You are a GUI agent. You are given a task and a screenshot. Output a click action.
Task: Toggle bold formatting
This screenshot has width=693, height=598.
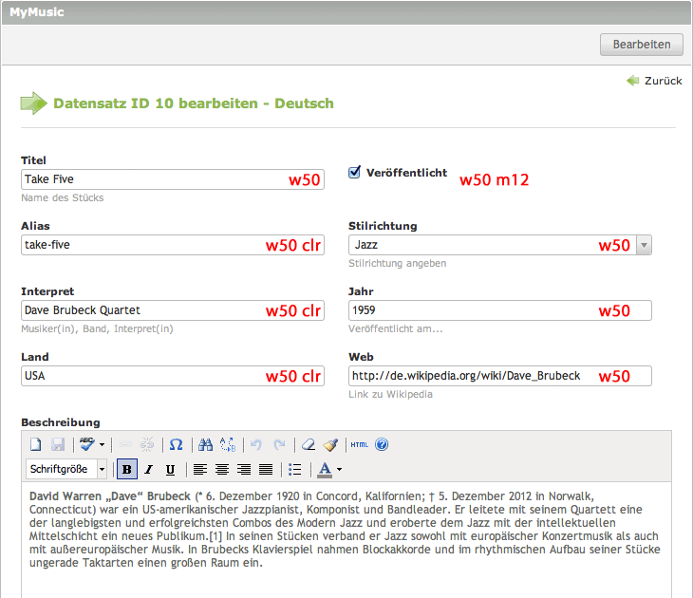(126, 469)
